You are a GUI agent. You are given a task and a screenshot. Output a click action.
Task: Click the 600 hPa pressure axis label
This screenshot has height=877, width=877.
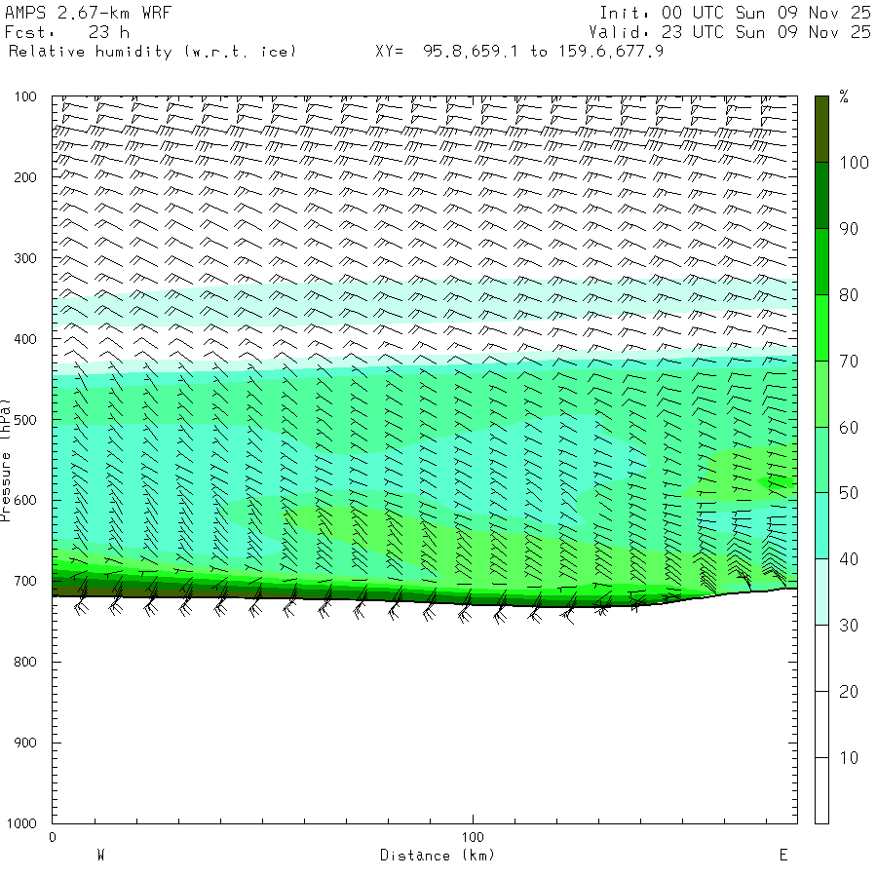(25, 501)
